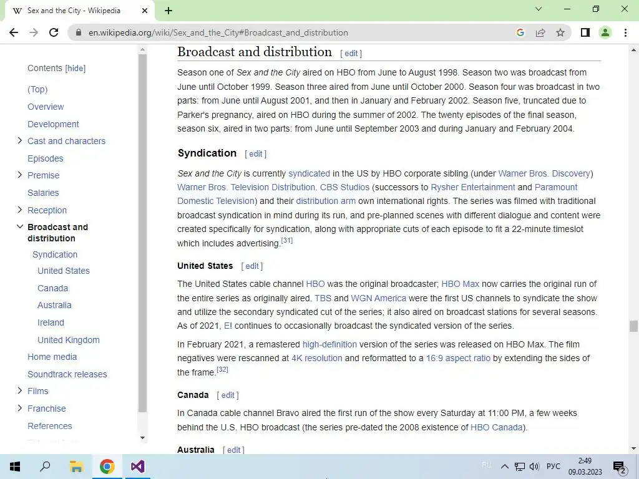Viewport: 639px width, 479px height.
Task: Expand the Premise contents section
Action: tap(19, 175)
